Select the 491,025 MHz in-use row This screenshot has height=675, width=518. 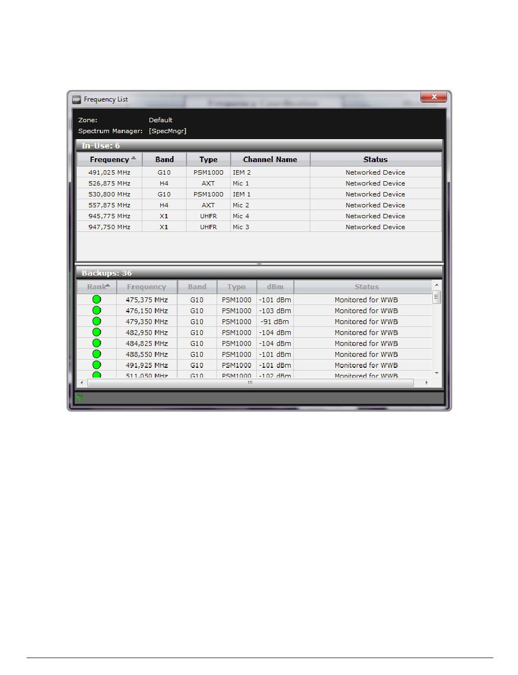[x=259, y=172]
